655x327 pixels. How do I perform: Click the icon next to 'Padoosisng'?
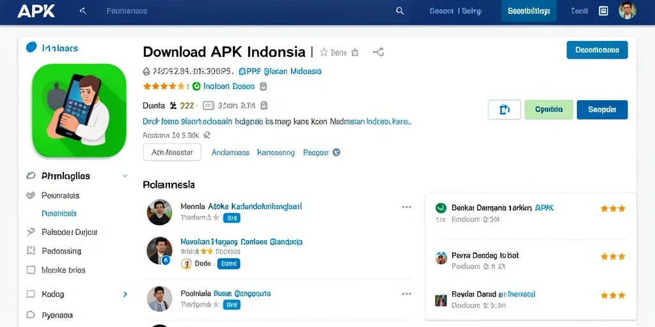tap(31, 250)
